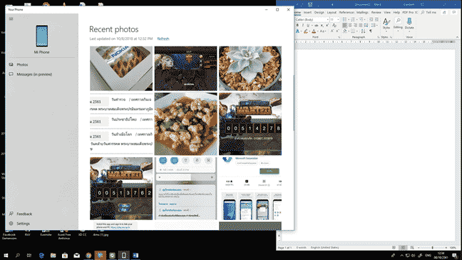462x260 pixels.
Task: Open the Line Spacing dropdown
Action: [374, 26]
